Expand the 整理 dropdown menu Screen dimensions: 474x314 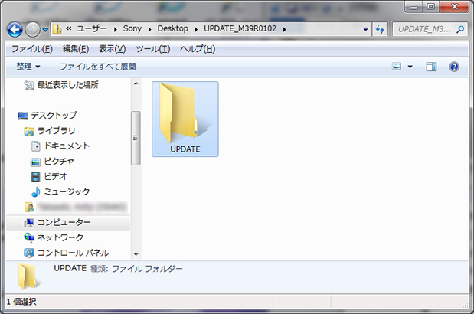click(x=28, y=67)
